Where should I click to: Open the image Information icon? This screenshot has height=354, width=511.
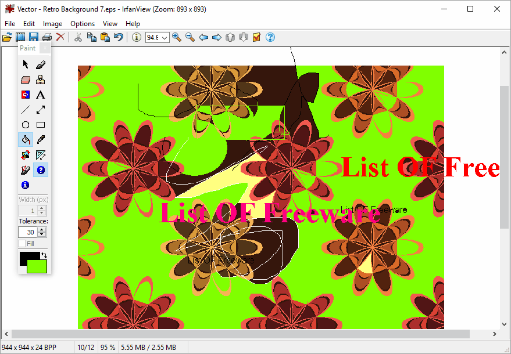[x=136, y=37]
